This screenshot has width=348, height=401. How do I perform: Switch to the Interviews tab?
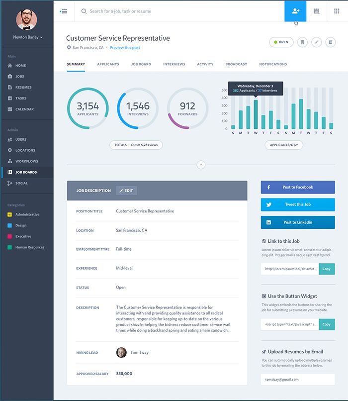(x=174, y=64)
